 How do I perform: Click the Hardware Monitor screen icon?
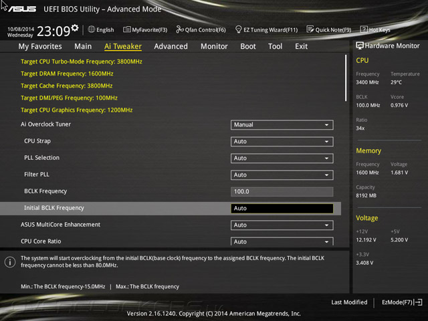pos(360,45)
